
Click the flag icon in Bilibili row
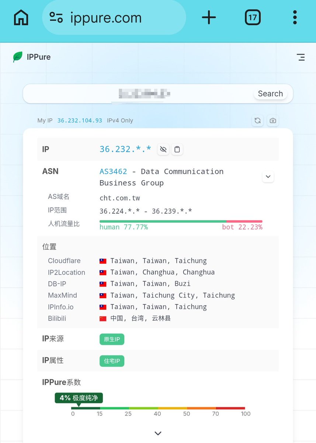103,318
